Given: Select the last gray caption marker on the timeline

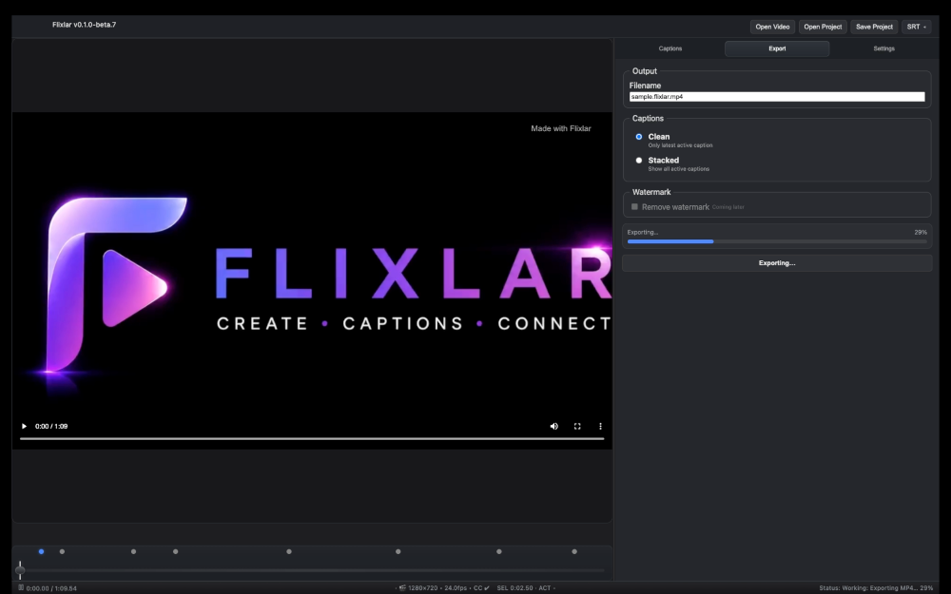Looking at the screenshot, I should [574, 551].
